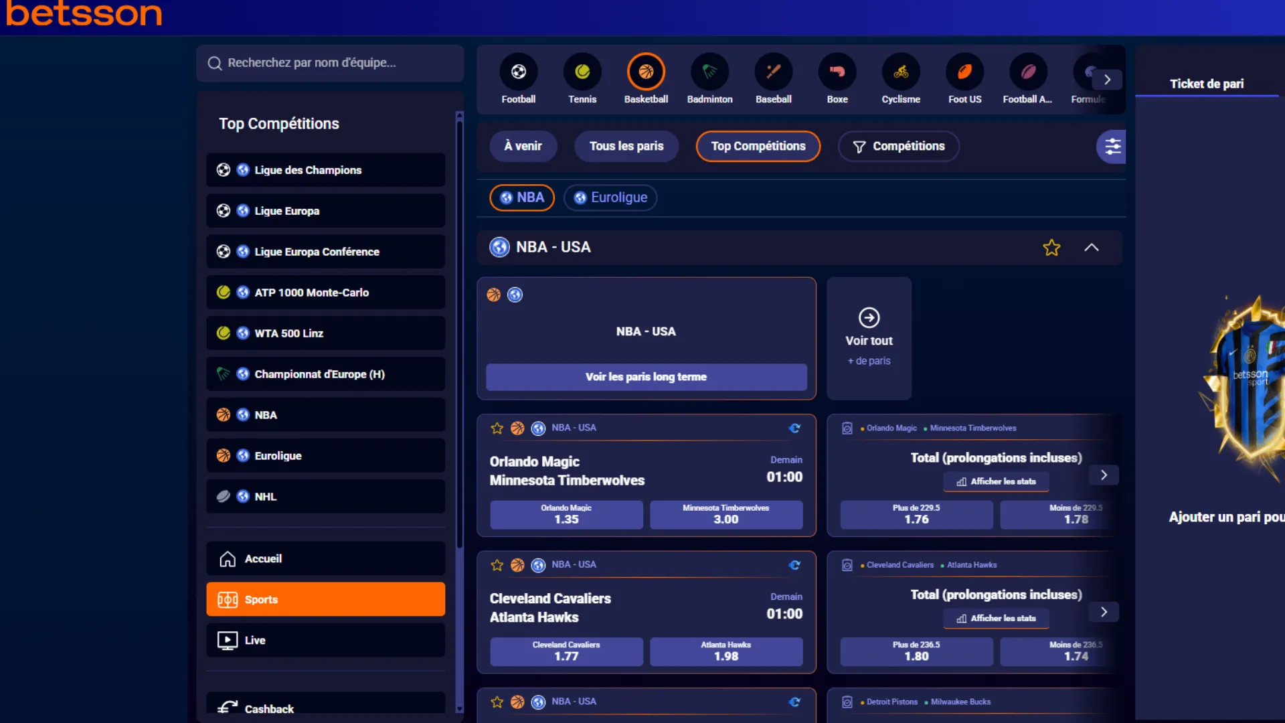Click the Voir tout arrow icon

[x=869, y=317]
